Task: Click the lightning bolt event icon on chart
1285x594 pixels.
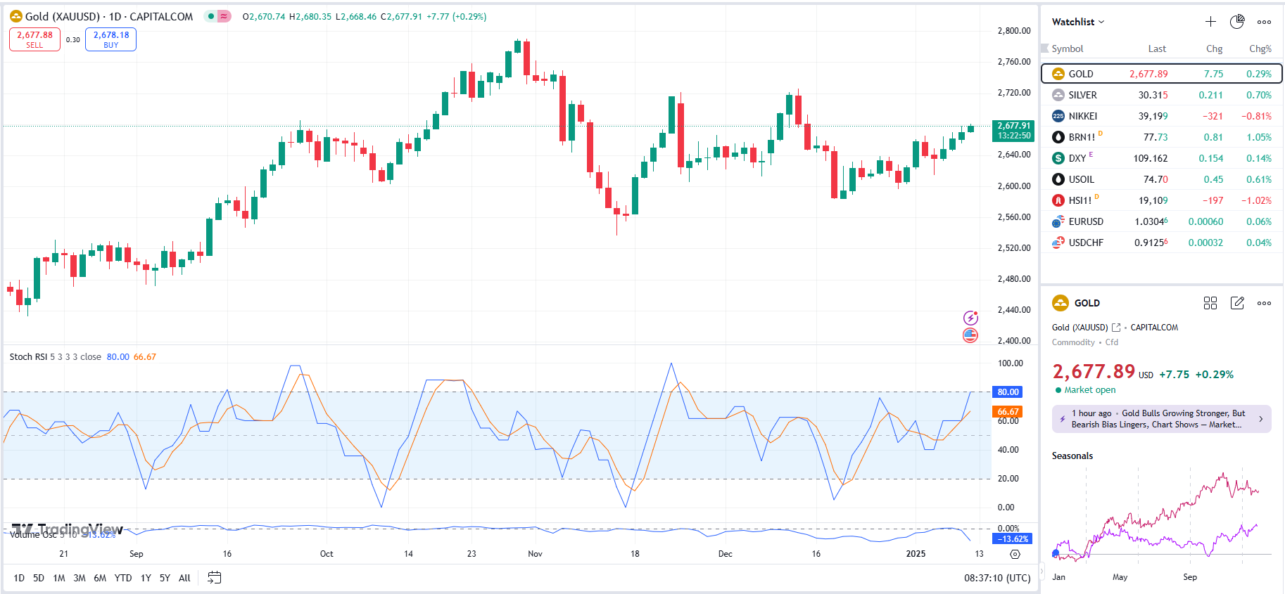Action: (x=970, y=318)
